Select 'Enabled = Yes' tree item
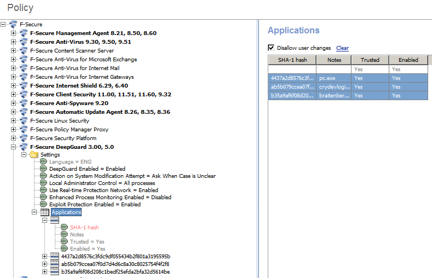Viewport: 432px width, 278px height. [x=88, y=249]
